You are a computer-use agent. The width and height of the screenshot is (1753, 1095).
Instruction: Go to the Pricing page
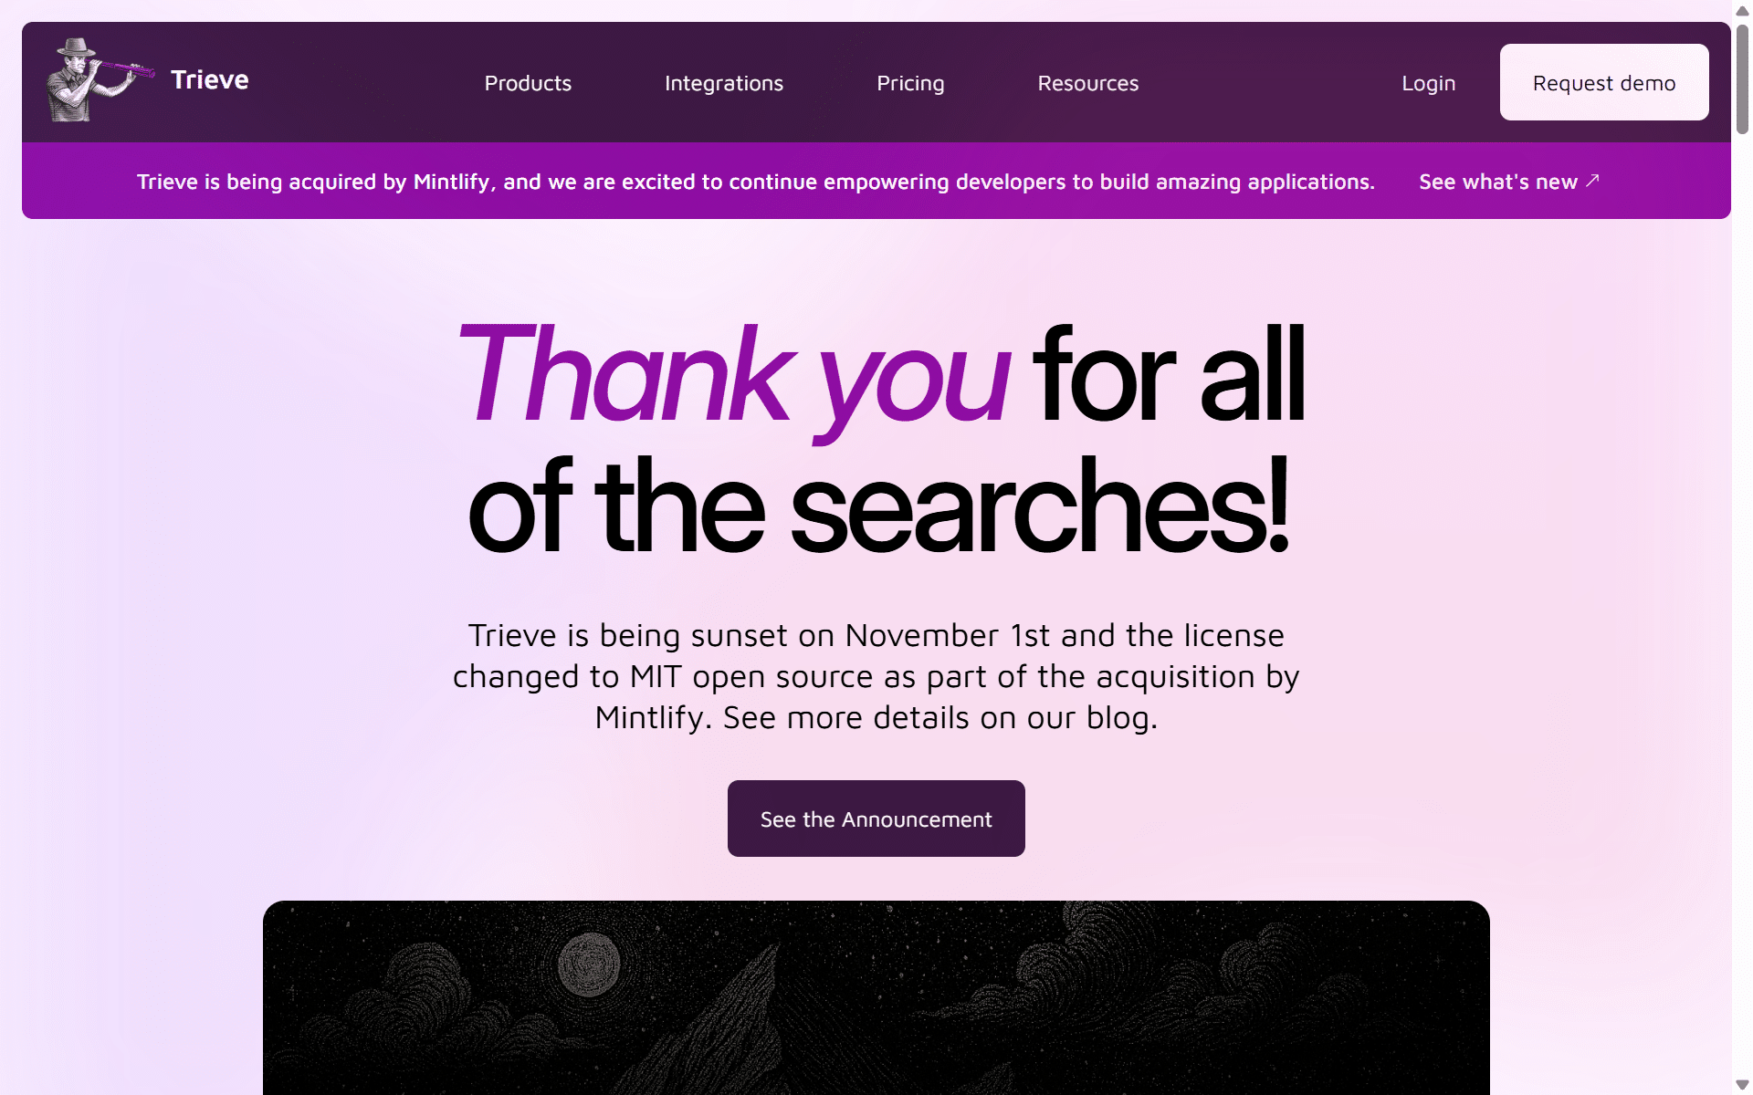coord(910,83)
